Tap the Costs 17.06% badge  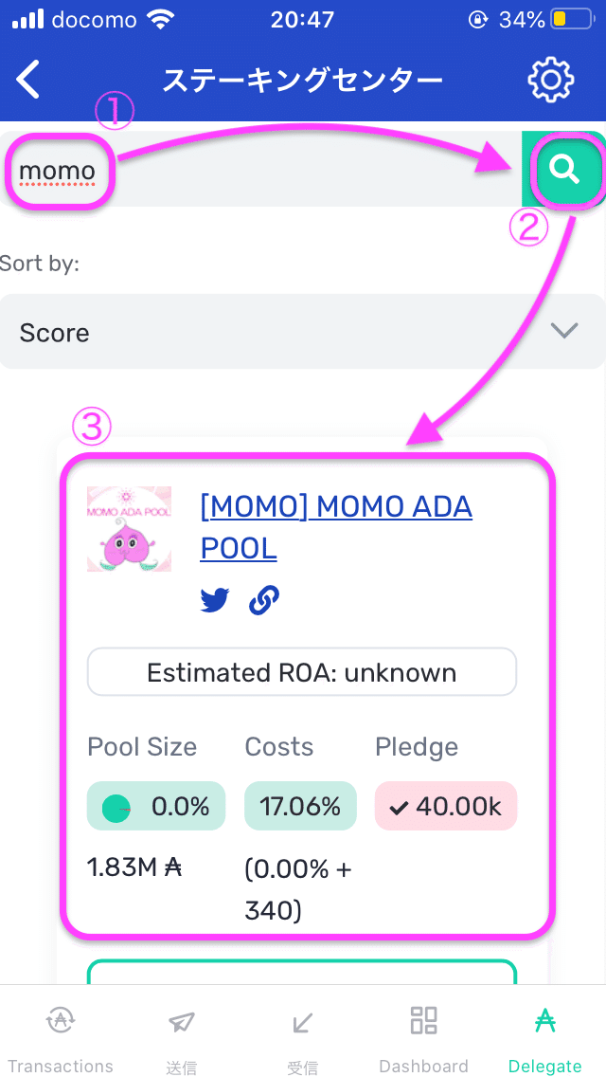[300, 806]
